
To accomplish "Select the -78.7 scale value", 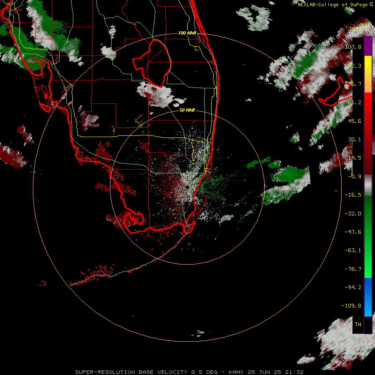I will click(x=353, y=269).
